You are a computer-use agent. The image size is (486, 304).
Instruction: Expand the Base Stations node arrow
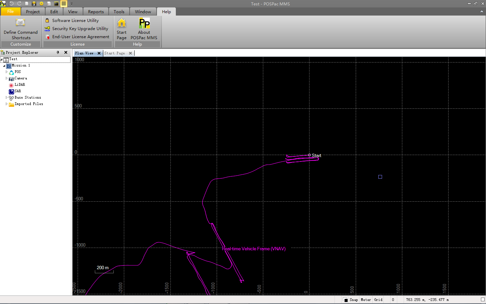(x=6, y=98)
